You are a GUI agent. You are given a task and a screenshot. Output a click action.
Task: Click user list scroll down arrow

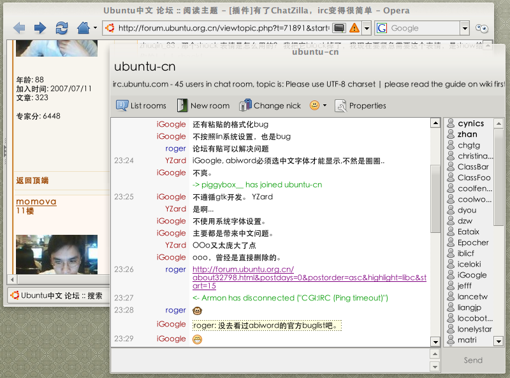coord(499,341)
